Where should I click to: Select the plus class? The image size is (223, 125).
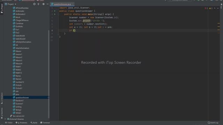tap(16, 94)
